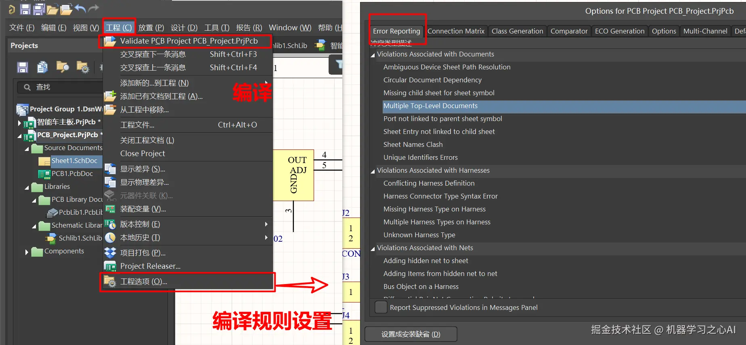The image size is (746, 345).
Task: Click the Altium logo icon in title bar
Action: click(x=12, y=9)
